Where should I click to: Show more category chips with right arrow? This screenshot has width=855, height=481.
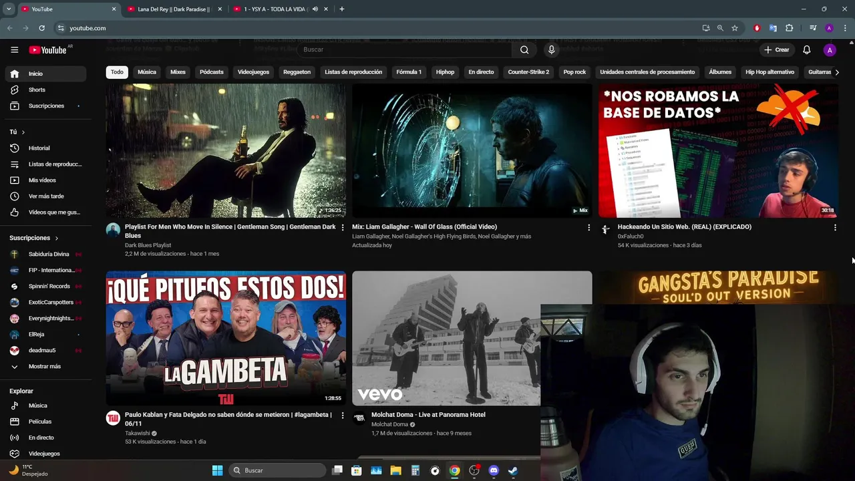[x=836, y=72]
